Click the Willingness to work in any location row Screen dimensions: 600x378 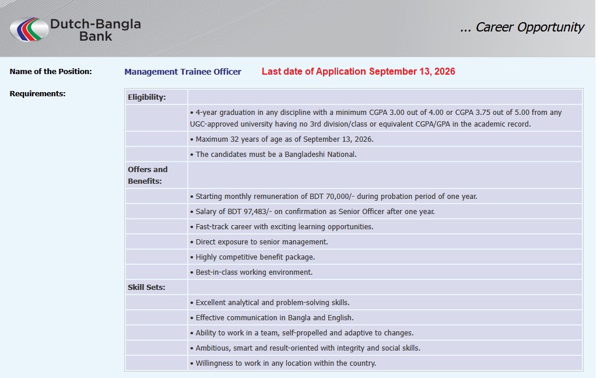pyautogui.click(x=385, y=363)
